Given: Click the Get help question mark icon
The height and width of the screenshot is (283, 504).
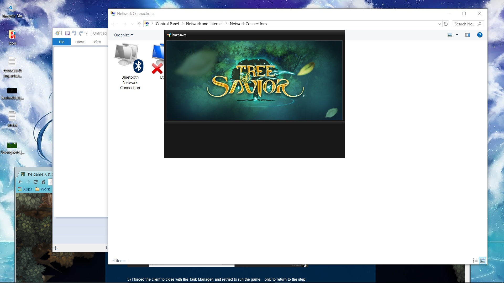Looking at the screenshot, I should click(x=480, y=35).
